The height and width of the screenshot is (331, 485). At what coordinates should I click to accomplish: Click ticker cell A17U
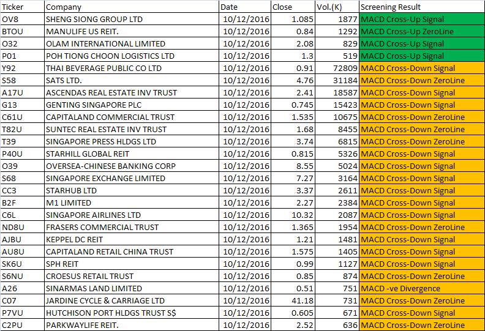point(22,93)
